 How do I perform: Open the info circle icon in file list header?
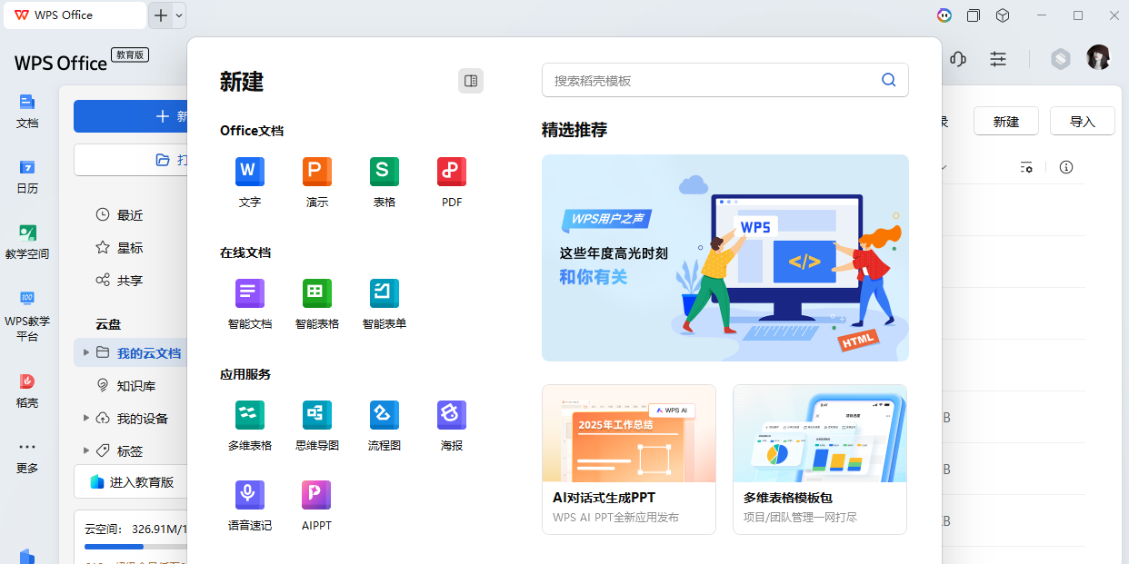[x=1067, y=167]
